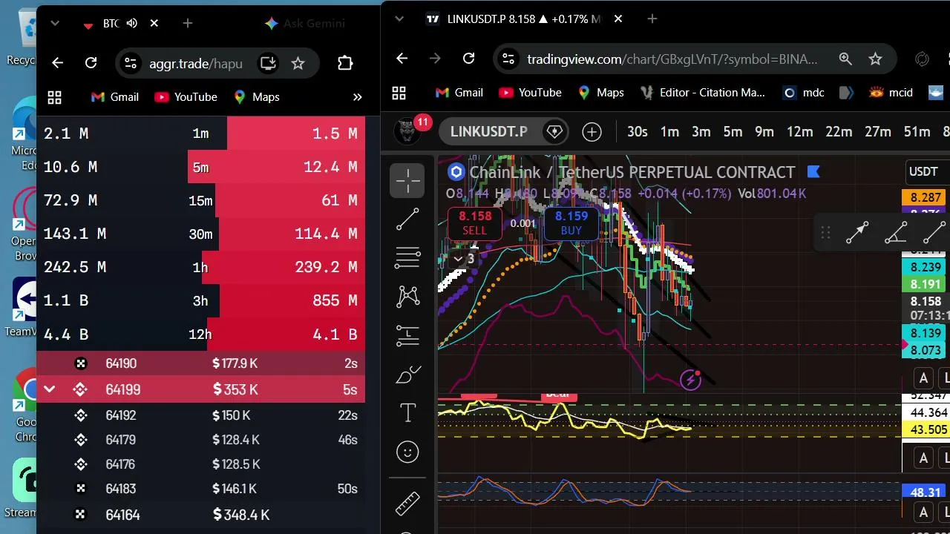Open Maps bookmark in TradingView window
Screen dimensions: 950x534
point(600,93)
